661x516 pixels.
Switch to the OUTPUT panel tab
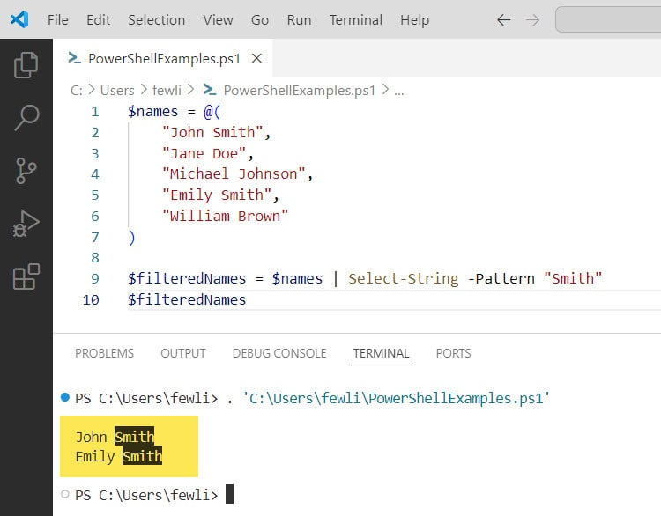pos(183,353)
